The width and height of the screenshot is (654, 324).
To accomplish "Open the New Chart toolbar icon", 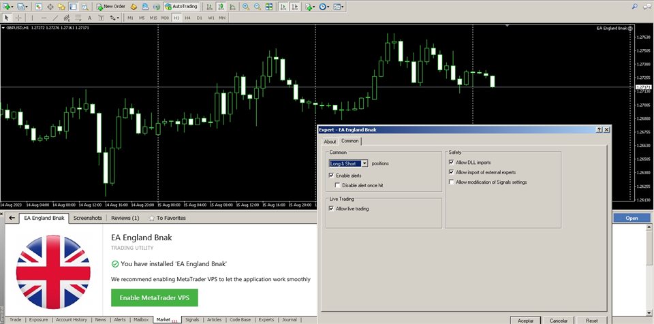I will coord(7,7).
